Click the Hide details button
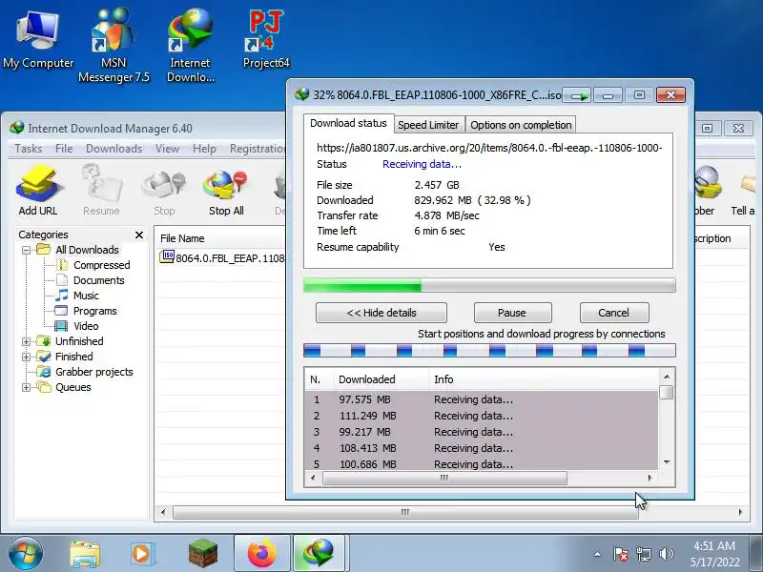The image size is (763, 572). coord(381,313)
